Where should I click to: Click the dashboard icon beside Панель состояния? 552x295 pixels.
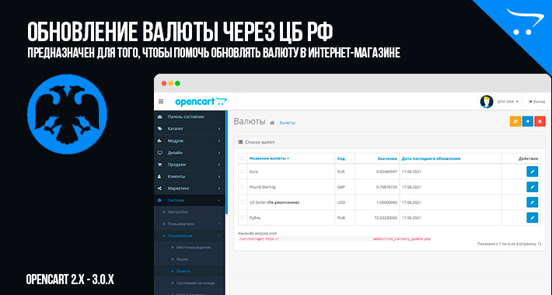coord(160,116)
